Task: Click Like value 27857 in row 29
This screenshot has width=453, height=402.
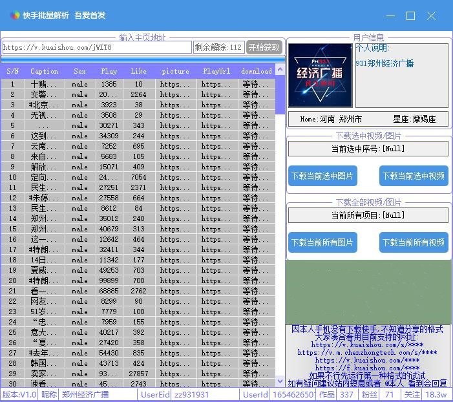Action: tap(138, 374)
